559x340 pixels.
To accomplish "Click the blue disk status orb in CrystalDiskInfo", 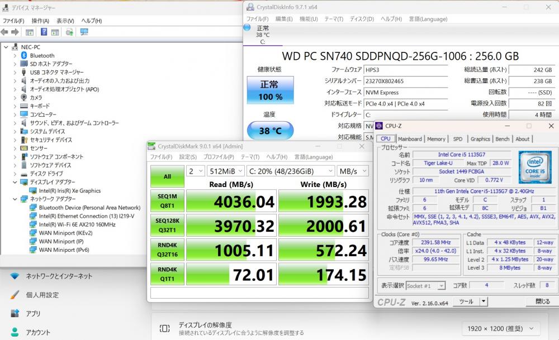I will coord(247,27).
